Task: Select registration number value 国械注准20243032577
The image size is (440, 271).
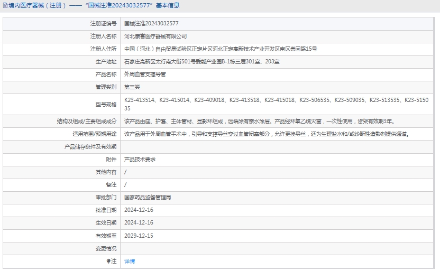Action: pos(151,24)
